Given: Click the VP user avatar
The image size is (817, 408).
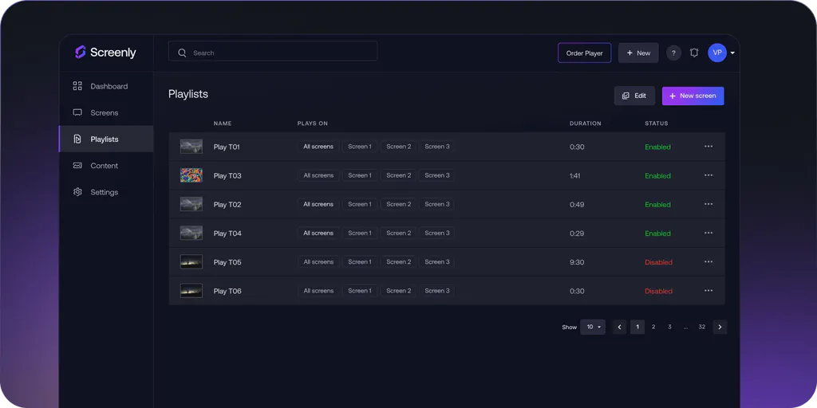Looking at the screenshot, I should (716, 53).
